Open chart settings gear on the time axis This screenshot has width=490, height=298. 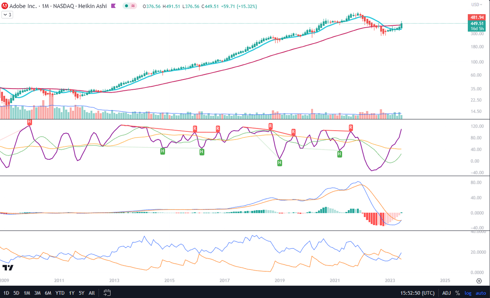click(479, 281)
